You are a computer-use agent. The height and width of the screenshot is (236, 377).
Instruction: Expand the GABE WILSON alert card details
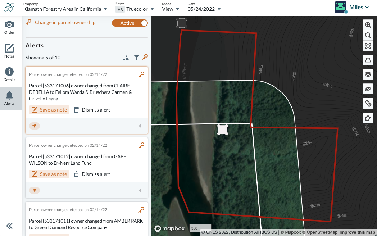tap(140, 190)
